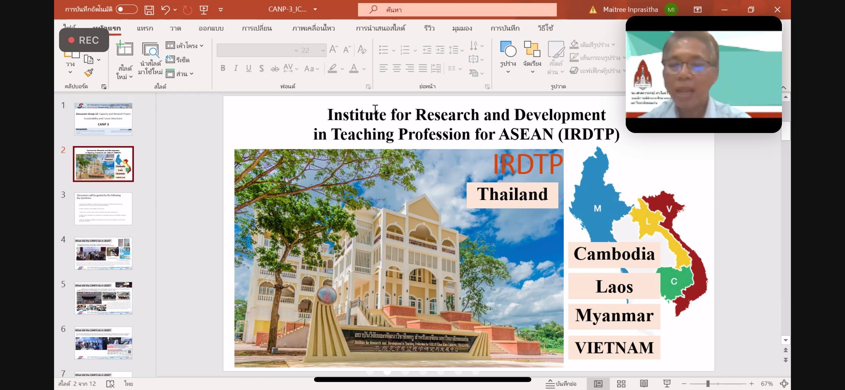The image size is (845, 390).
Task: Switch to Reading view icon
Action: pyautogui.click(x=644, y=384)
